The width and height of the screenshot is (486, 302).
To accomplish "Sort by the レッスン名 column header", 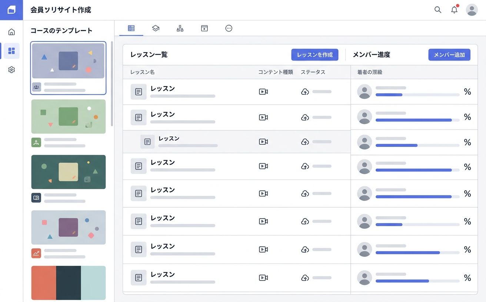I will tap(143, 72).
